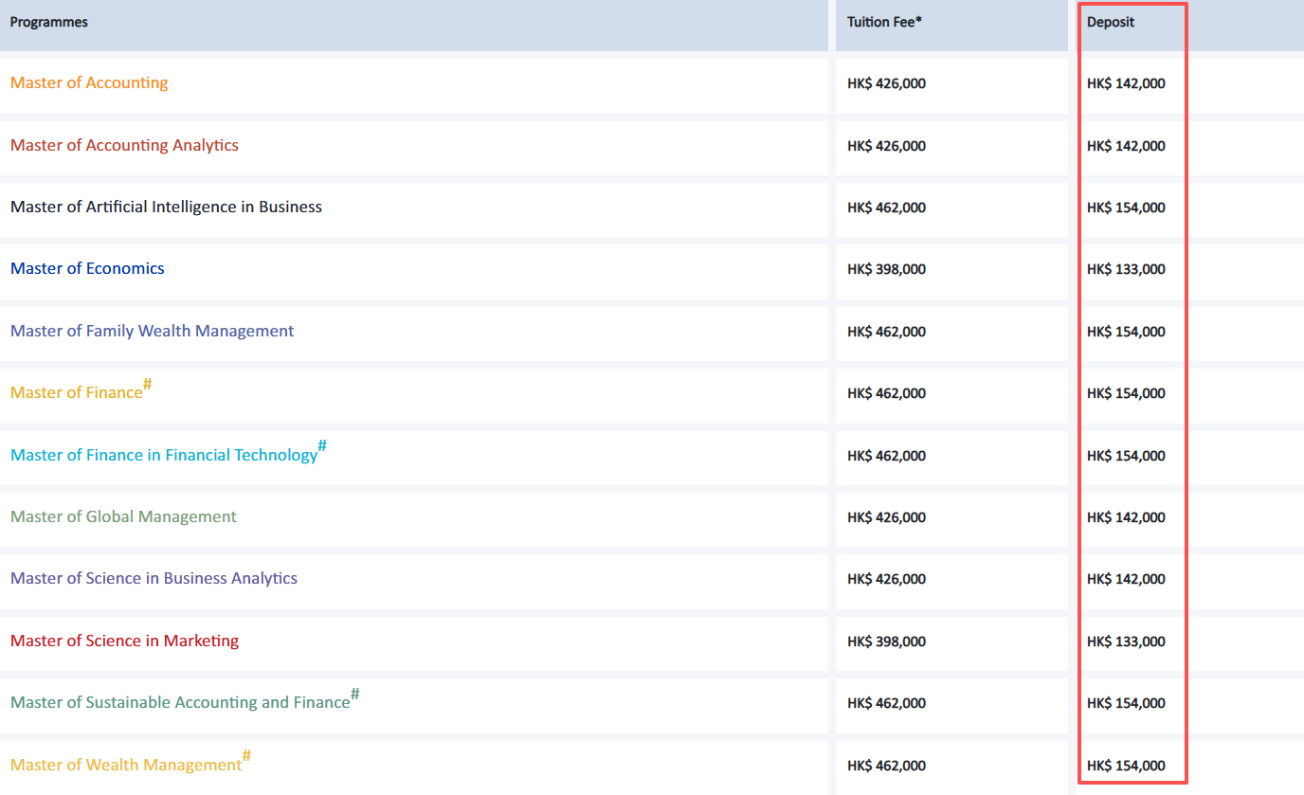1304x795 pixels.
Task: Click the Master of Global Management deposit value
Action: tap(1126, 518)
